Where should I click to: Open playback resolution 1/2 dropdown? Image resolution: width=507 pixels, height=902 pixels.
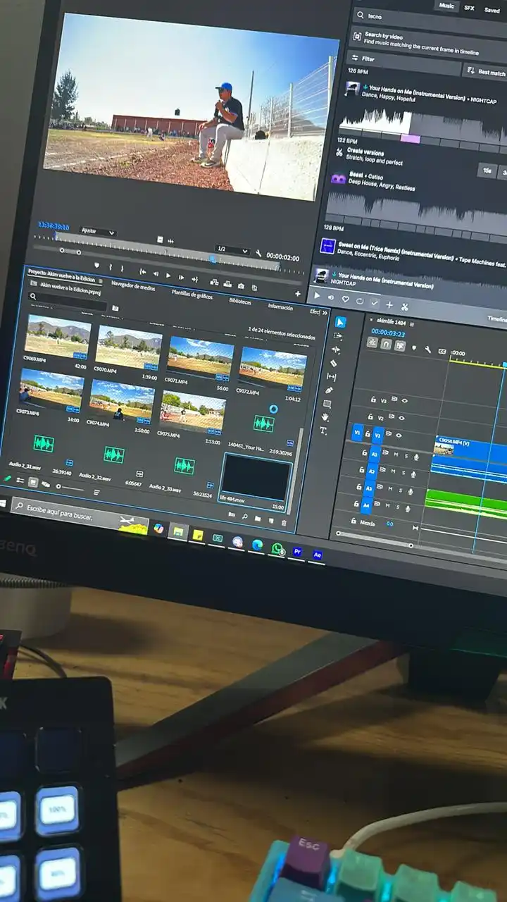[232, 250]
